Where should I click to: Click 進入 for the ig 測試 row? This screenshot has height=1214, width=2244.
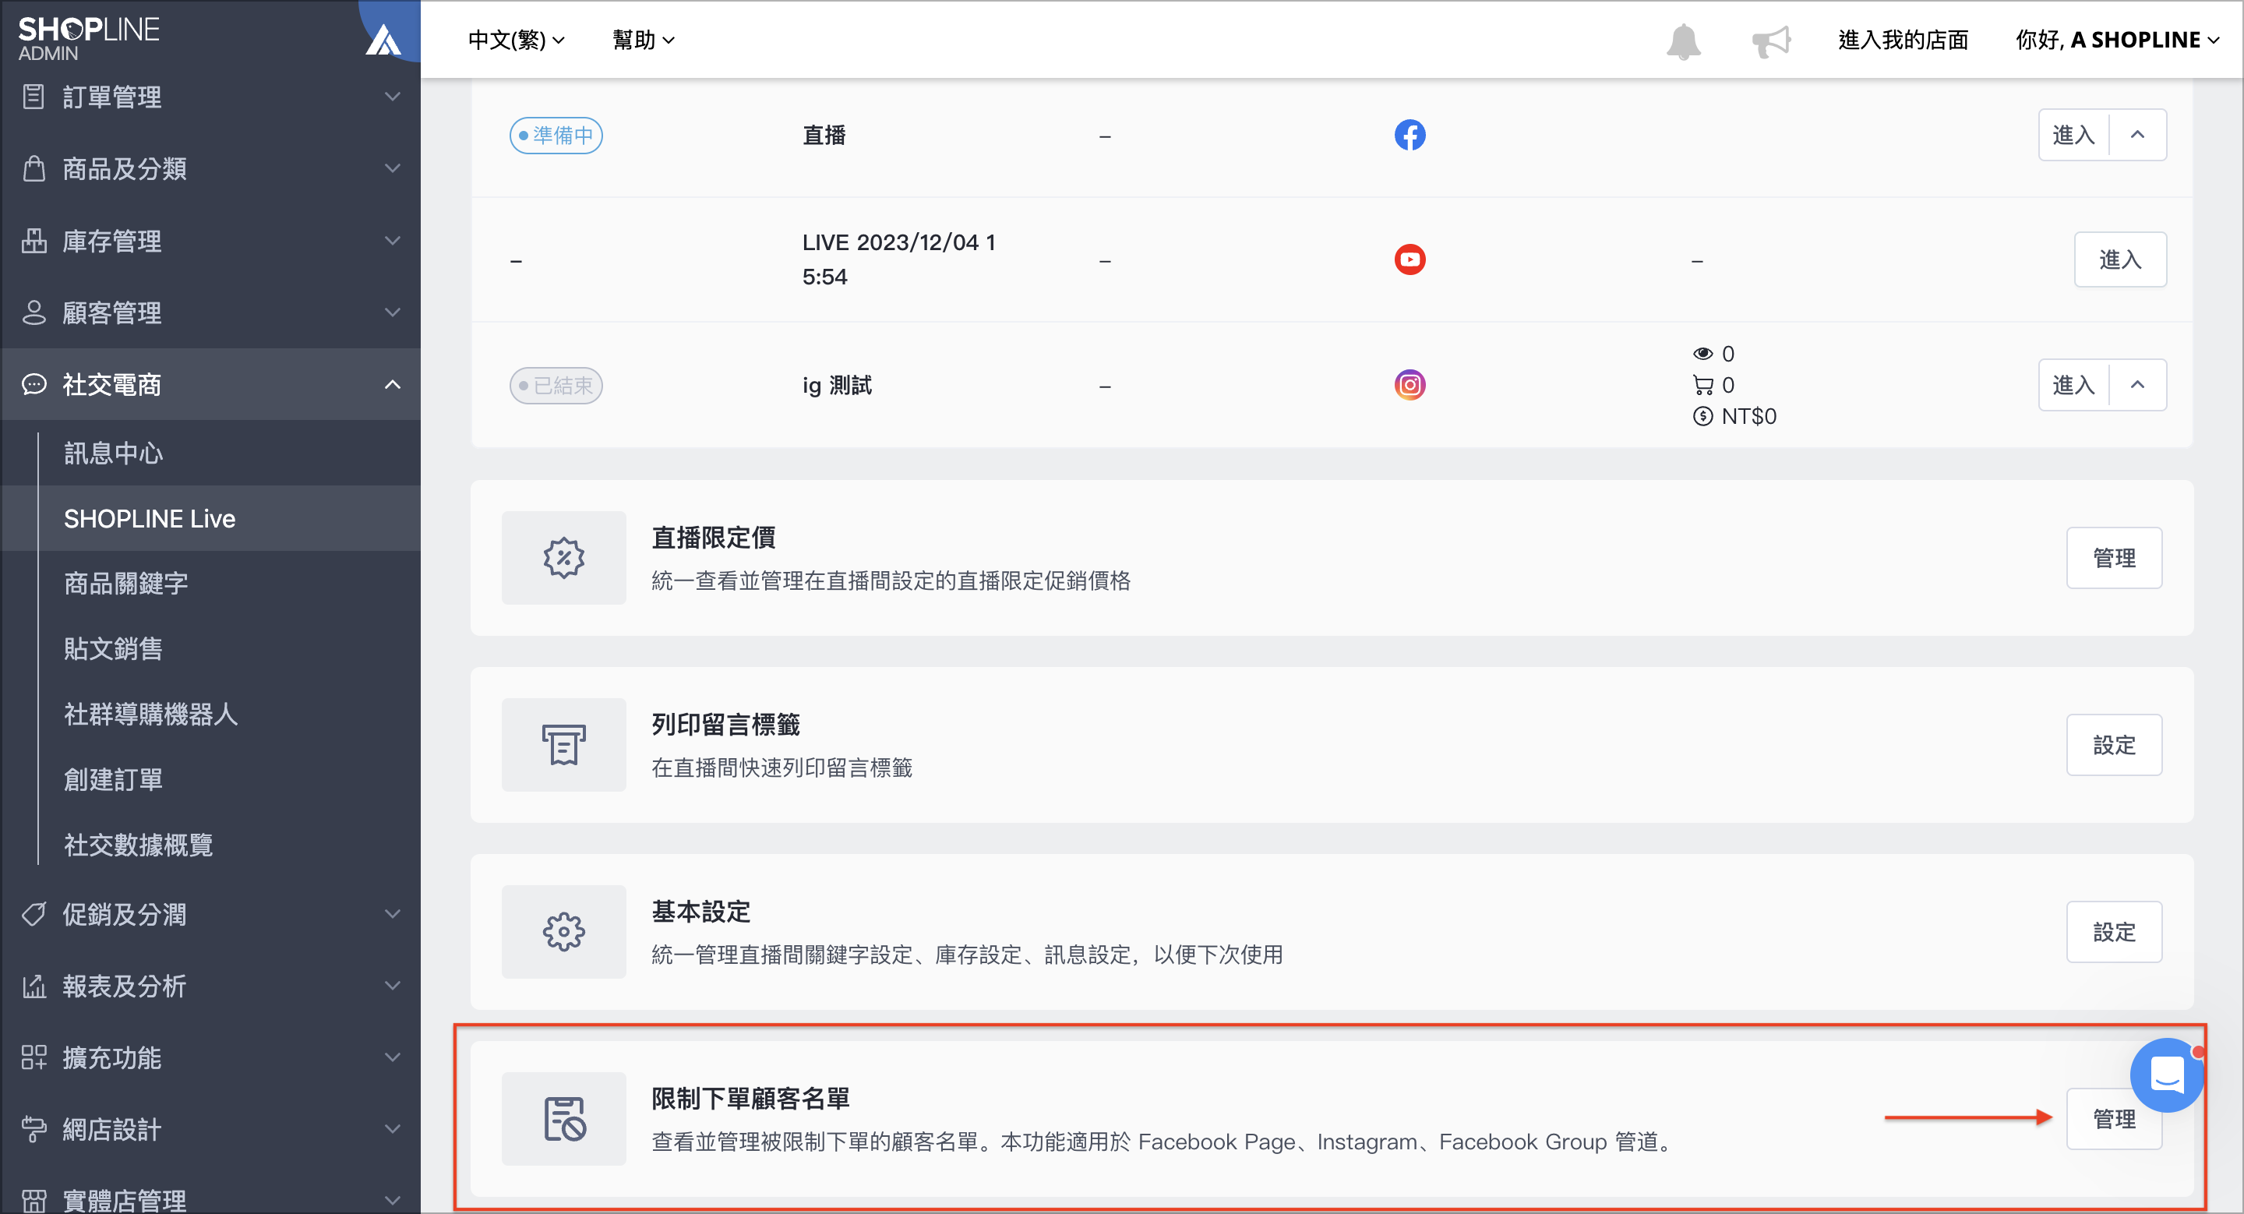coord(2073,385)
